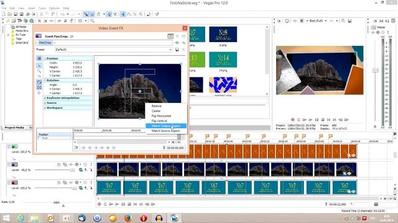
Task: Expand Keyframe interpolation section
Action: (45, 98)
